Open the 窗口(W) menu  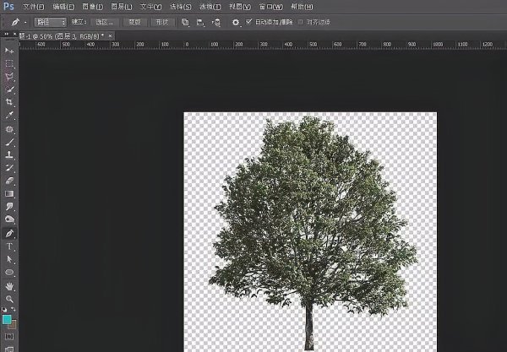click(x=270, y=7)
